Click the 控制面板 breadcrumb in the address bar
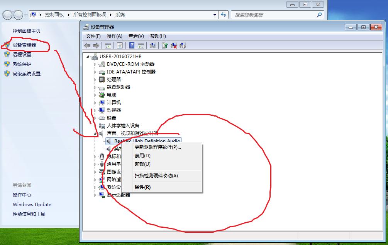Image resolution: width=388 pixels, height=245 pixels. click(x=54, y=15)
